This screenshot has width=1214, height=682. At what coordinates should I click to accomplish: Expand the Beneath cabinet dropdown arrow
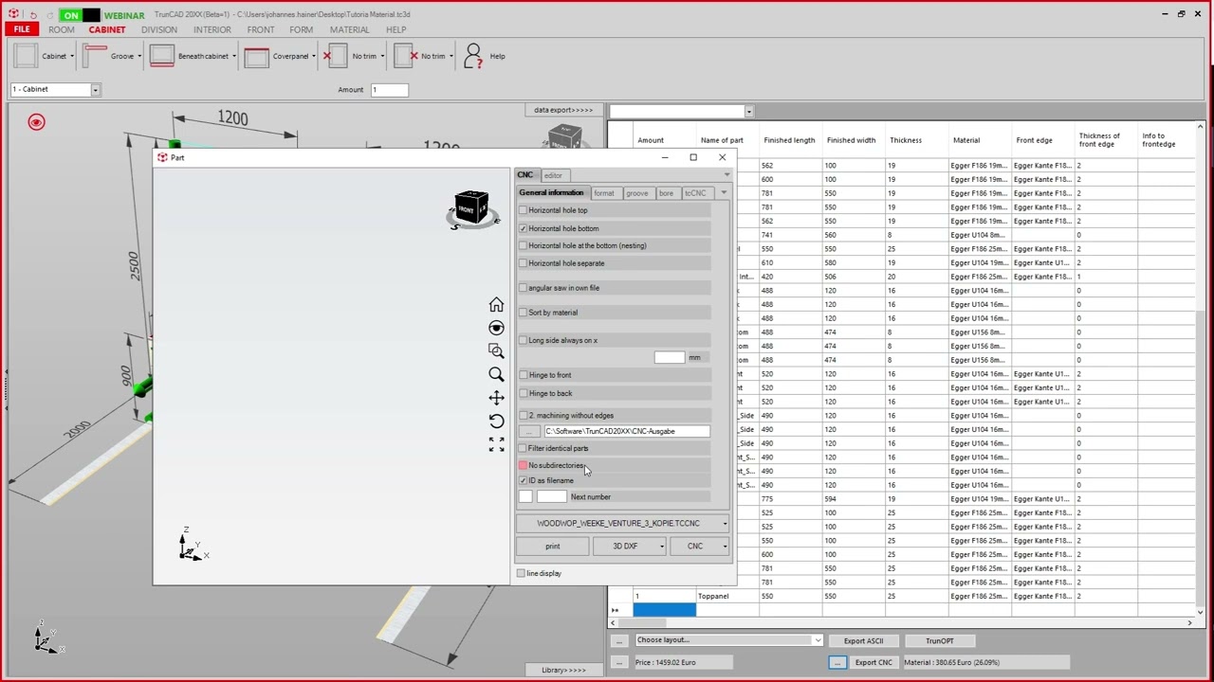pos(233,56)
